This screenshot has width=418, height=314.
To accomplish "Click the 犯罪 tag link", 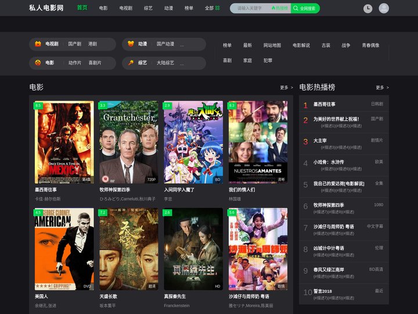I will (268, 60).
